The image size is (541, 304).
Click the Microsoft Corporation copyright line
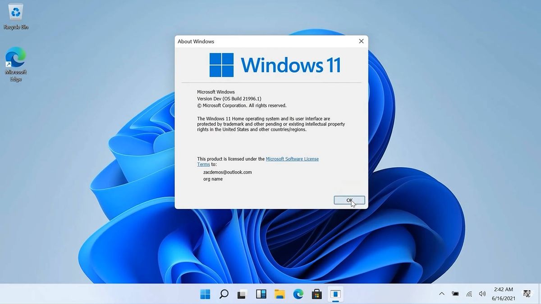coord(242,105)
